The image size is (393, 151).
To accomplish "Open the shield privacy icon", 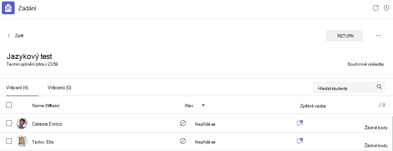I will [x=387, y=8].
